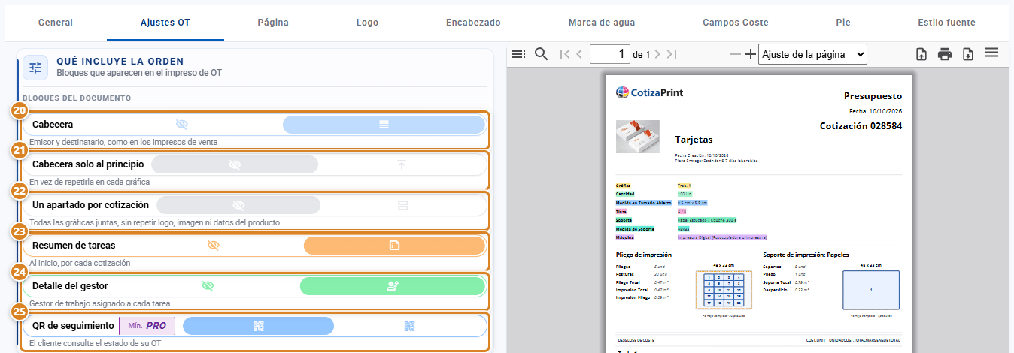
Task: Click the Cabecera row label
Action: [53, 125]
